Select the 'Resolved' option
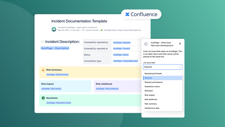 163,90
